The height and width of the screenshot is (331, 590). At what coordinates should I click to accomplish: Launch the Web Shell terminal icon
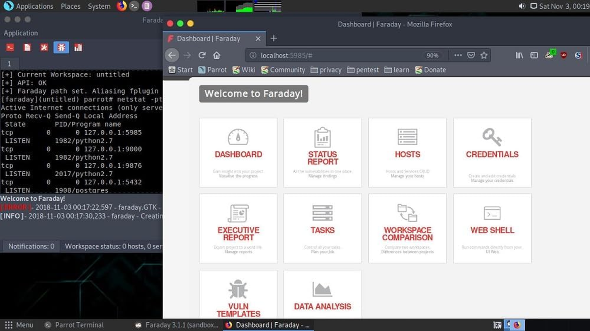[x=492, y=213]
